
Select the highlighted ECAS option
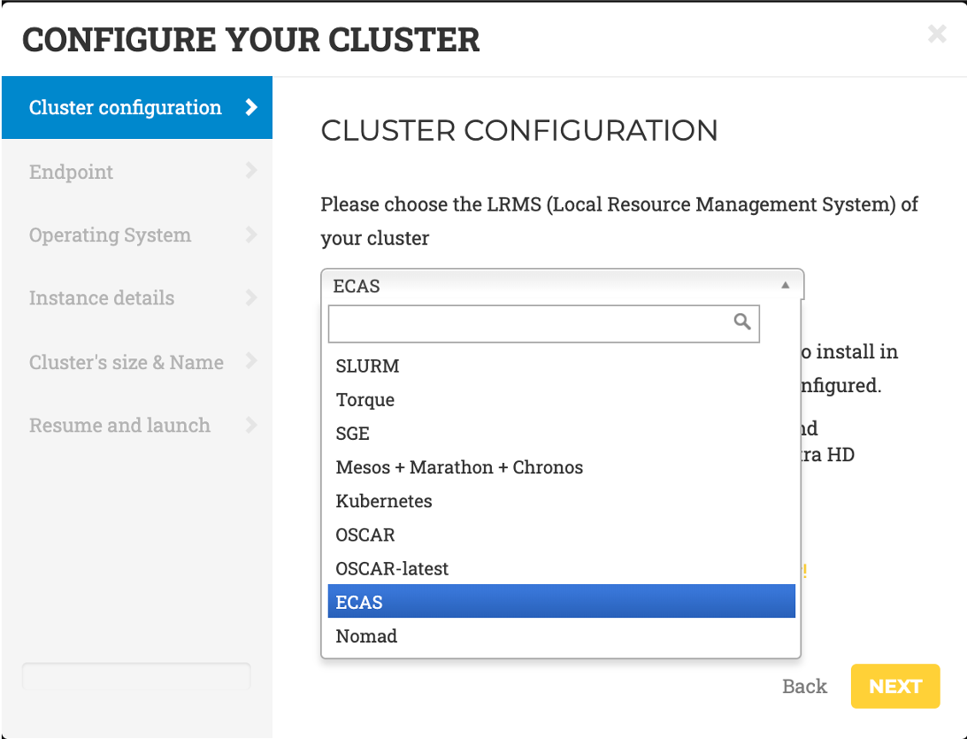(x=359, y=602)
